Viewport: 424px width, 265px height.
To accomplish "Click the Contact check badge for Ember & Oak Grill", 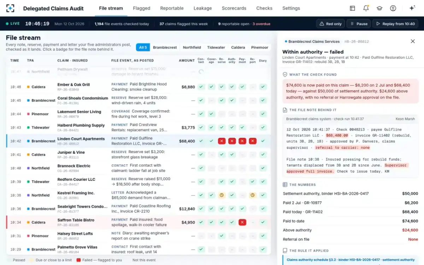I will point(201,87).
